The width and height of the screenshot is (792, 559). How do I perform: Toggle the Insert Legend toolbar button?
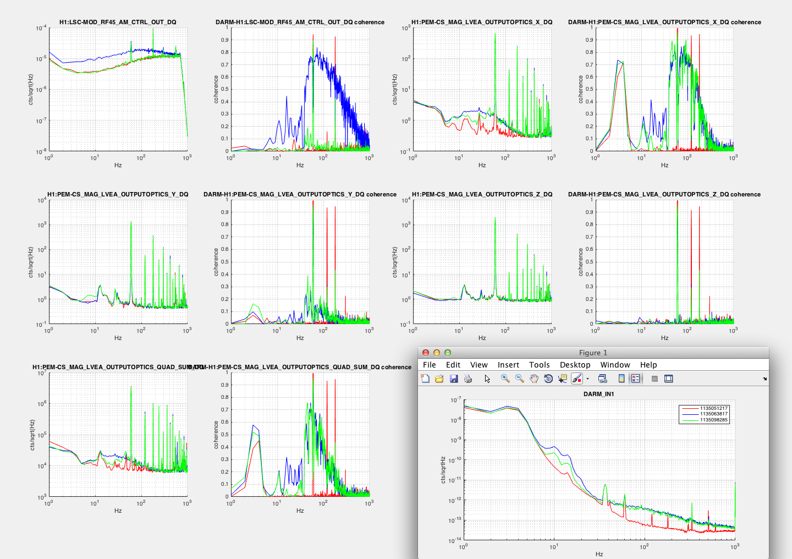pyautogui.click(x=635, y=379)
